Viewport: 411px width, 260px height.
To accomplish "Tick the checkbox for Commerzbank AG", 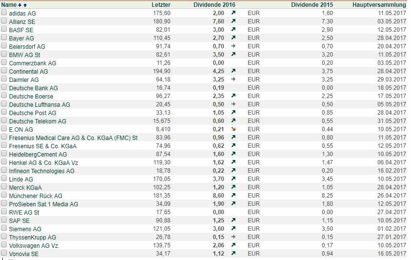I will coord(4,62).
